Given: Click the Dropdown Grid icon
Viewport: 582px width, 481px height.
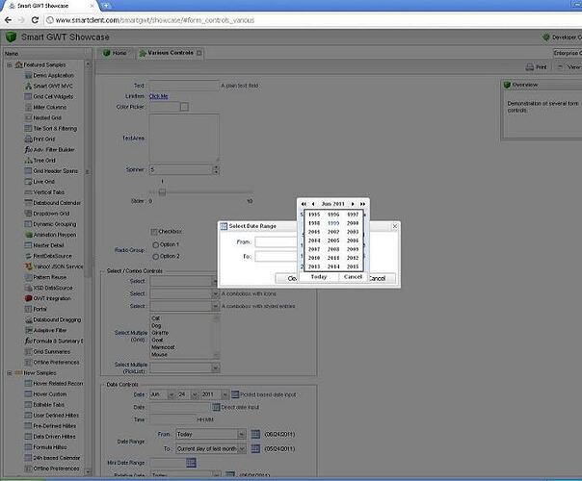Looking at the screenshot, I should pos(28,214).
